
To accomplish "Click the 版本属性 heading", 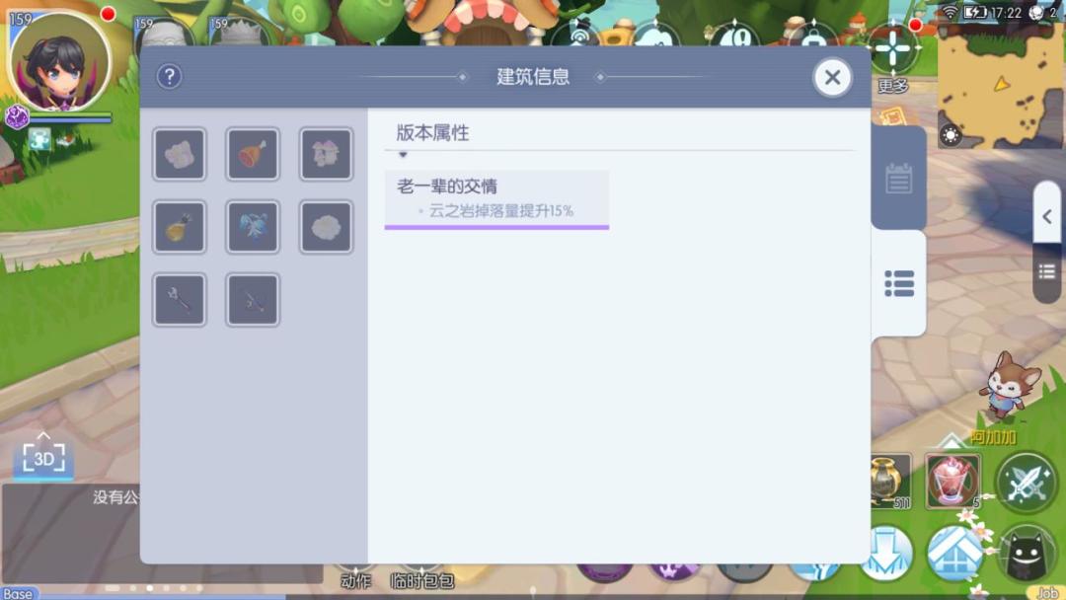I will [433, 133].
